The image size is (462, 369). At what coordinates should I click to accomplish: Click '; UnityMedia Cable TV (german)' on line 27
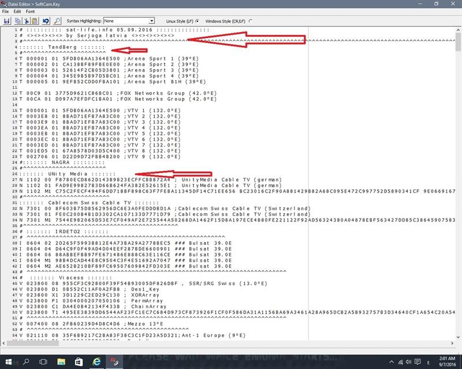tap(228, 180)
